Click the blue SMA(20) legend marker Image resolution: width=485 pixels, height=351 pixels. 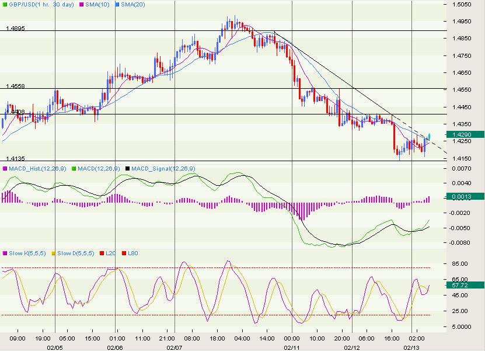point(117,5)
